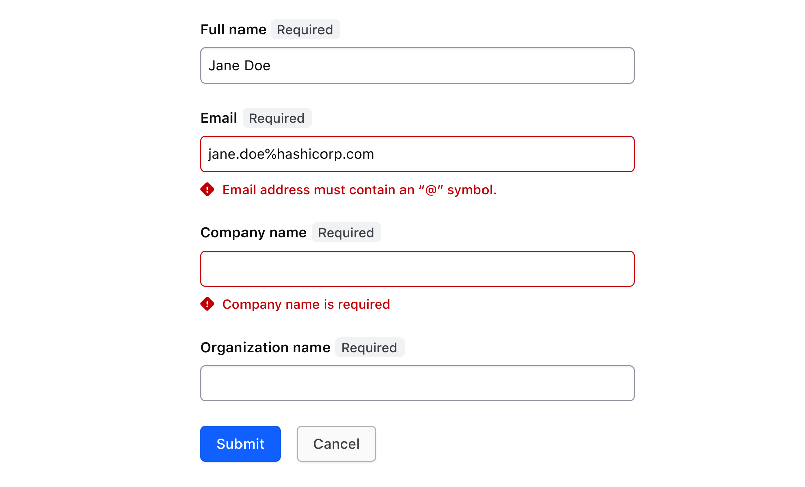
Task: Click the Submit button
Action: 240,444
